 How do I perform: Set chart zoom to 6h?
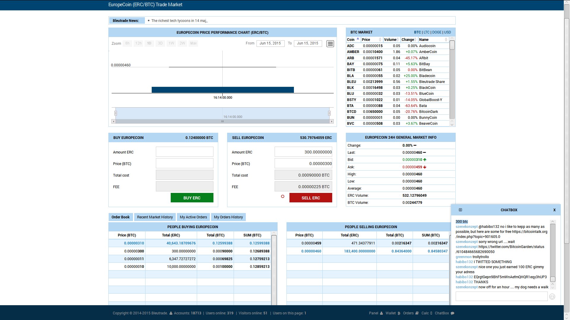coord(127,43)
